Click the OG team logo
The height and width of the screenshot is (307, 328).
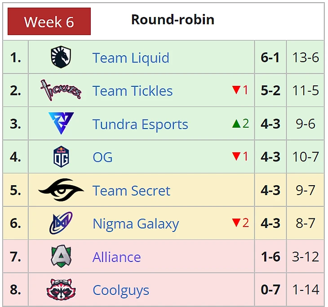pyautogui.click(x=61, y=157)
